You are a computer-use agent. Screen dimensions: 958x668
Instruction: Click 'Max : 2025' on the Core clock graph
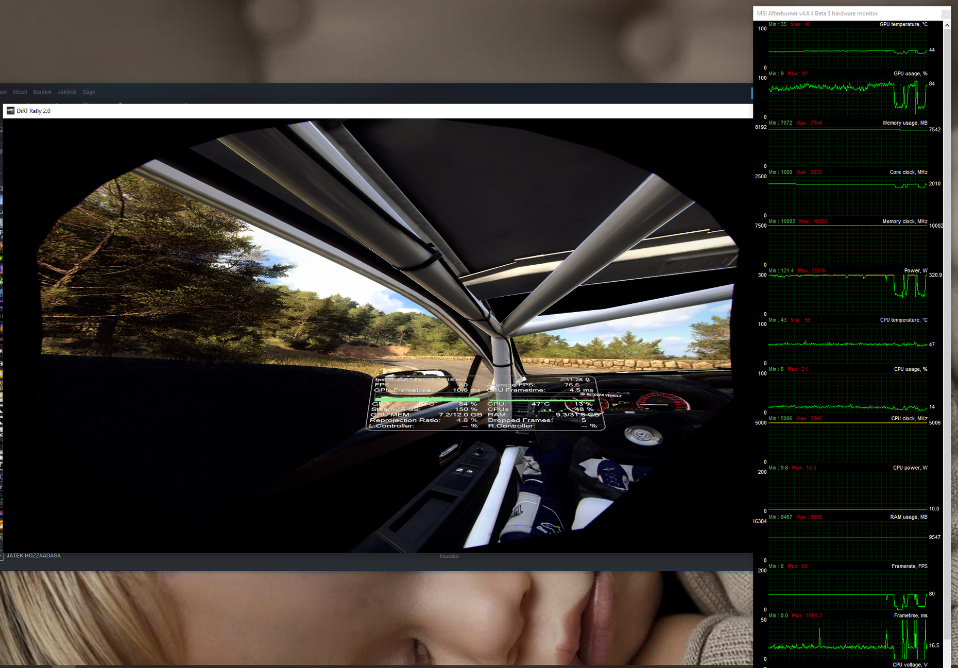809,172
